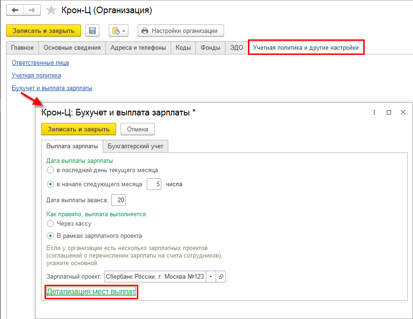
Task: Maximize the Бухучет и выплата зарплаты dialog
Action: [x=389, y=112]
